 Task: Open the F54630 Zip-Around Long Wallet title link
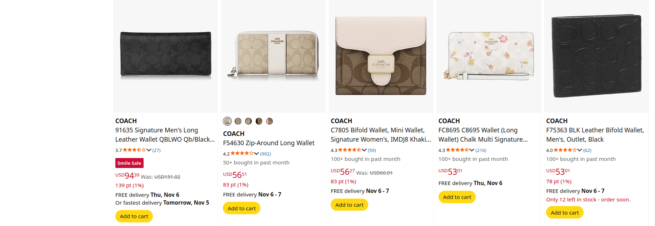269,143
